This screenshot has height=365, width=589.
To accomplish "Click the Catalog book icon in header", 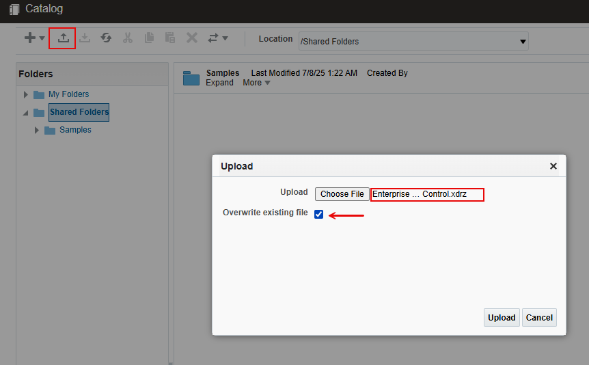I will click(x=14, y=10).
